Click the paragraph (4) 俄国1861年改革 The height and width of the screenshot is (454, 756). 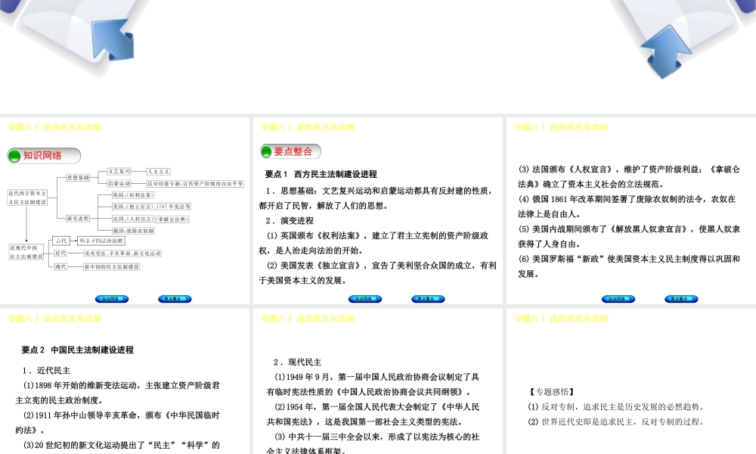tap(627, 207)
